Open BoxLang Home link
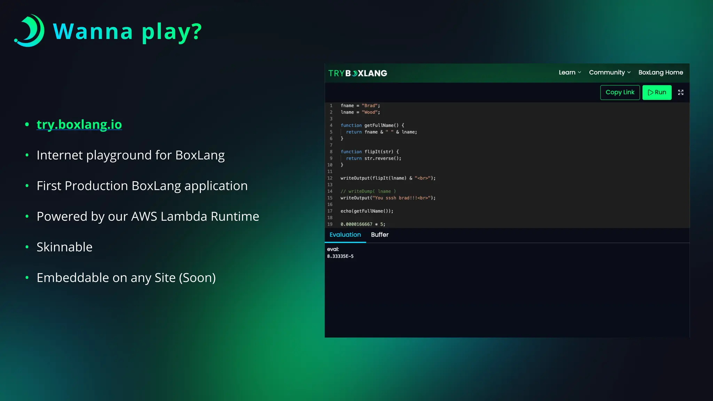 click(x=660, y=72)
